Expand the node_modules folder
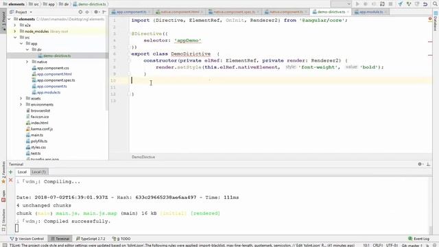 15,32
